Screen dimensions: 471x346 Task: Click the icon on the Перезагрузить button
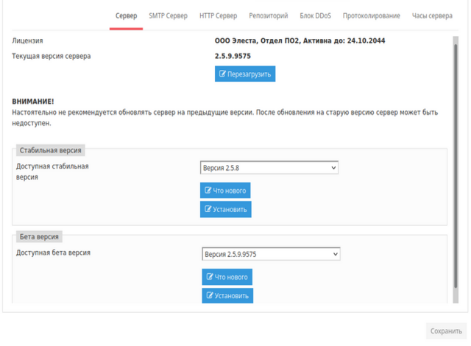(x=222, y=74)
